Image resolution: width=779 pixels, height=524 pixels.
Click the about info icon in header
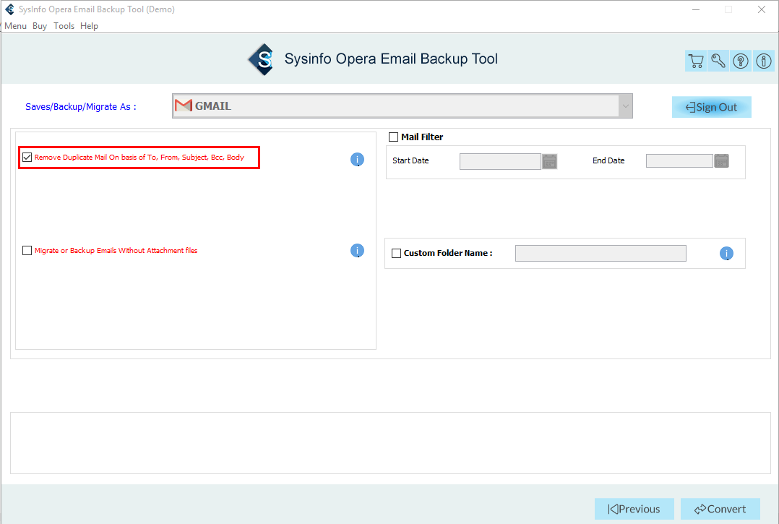click(764, 61)
